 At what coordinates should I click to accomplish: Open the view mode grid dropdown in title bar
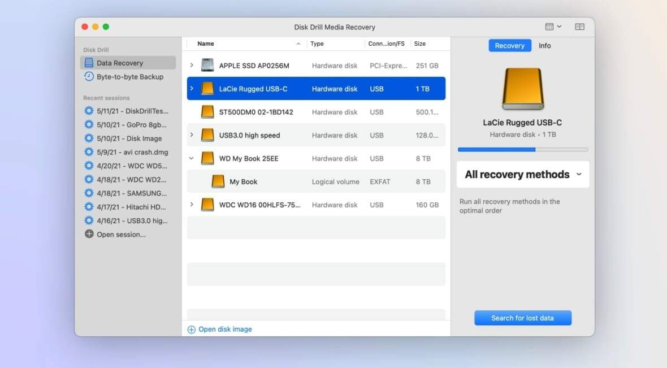(x=553, y=27)
